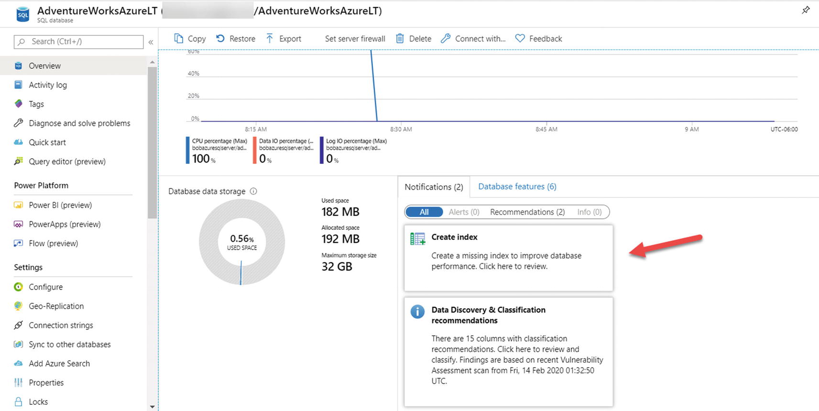
Task: Click the Export arrow icon
Action: (270, 38)
